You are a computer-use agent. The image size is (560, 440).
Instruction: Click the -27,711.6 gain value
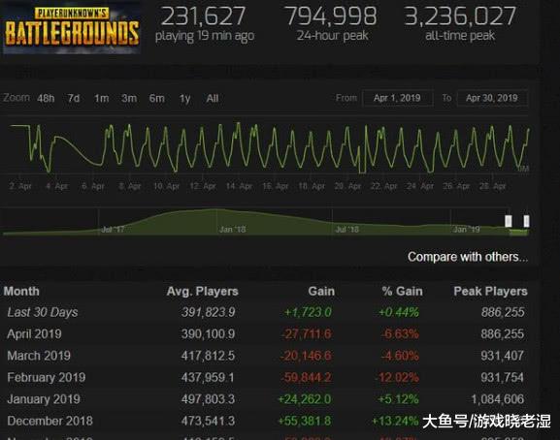[x=307, y=334]
